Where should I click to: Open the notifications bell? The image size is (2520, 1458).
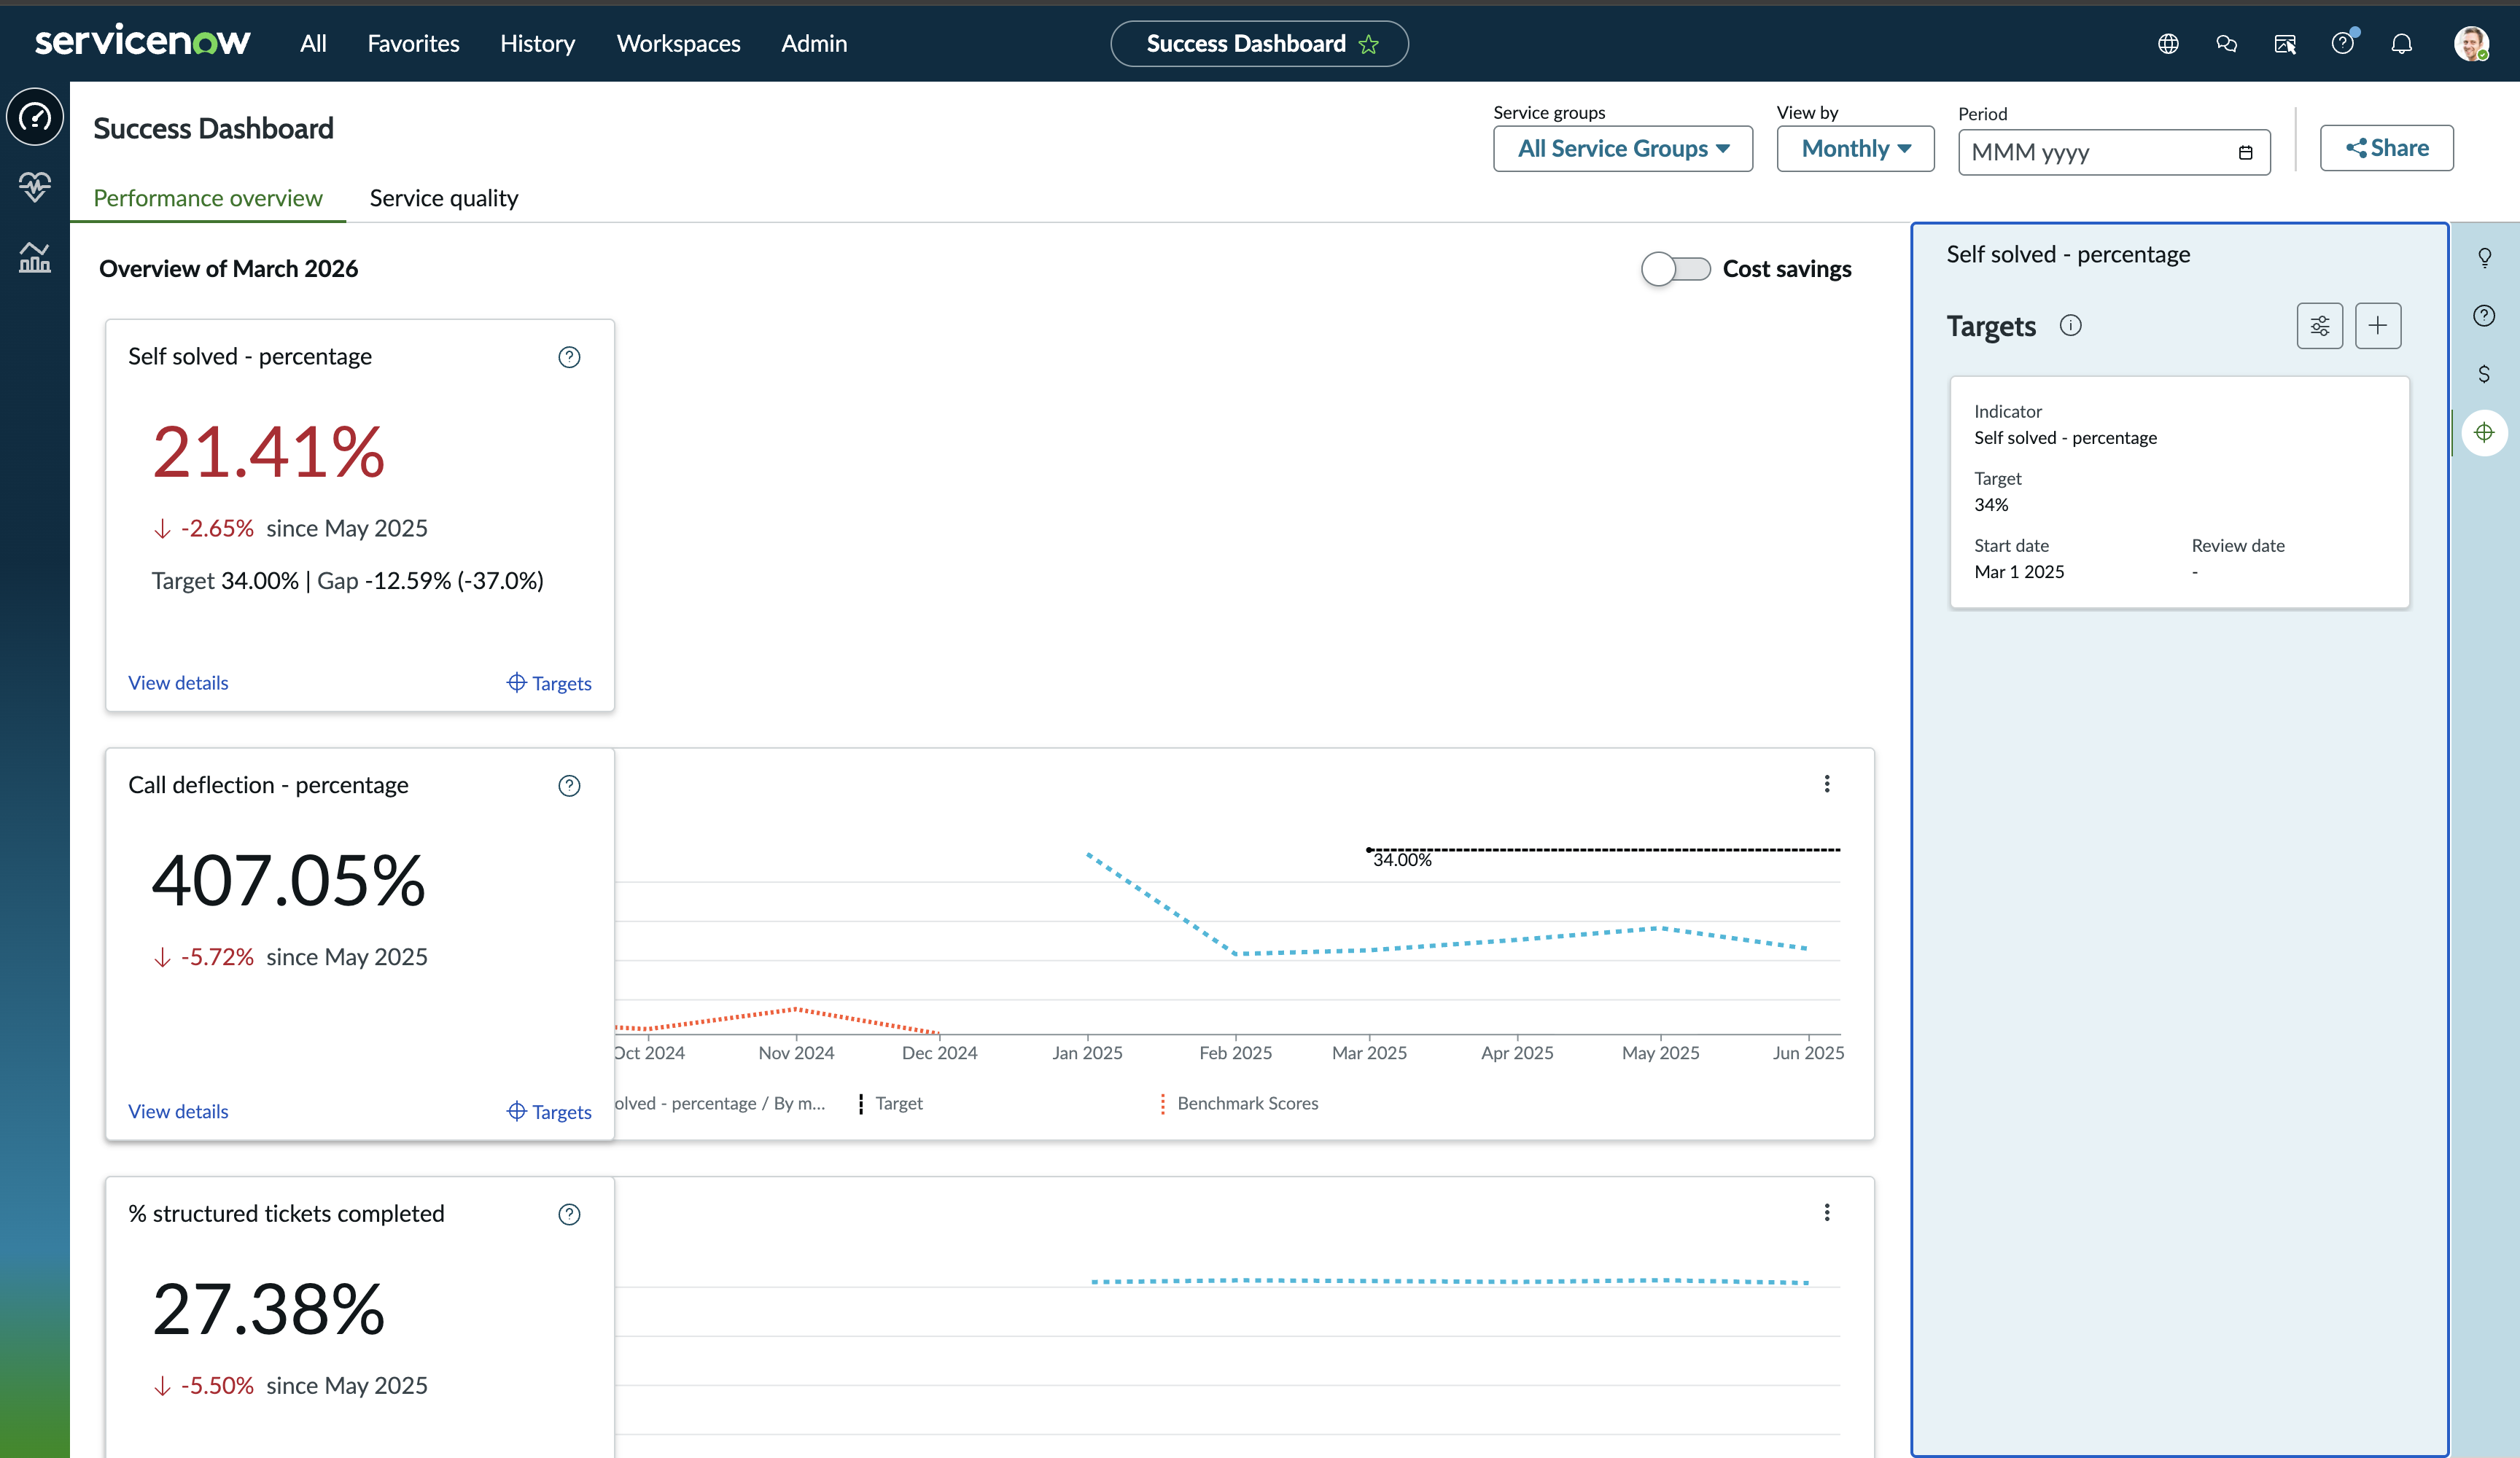point(2402,44)
